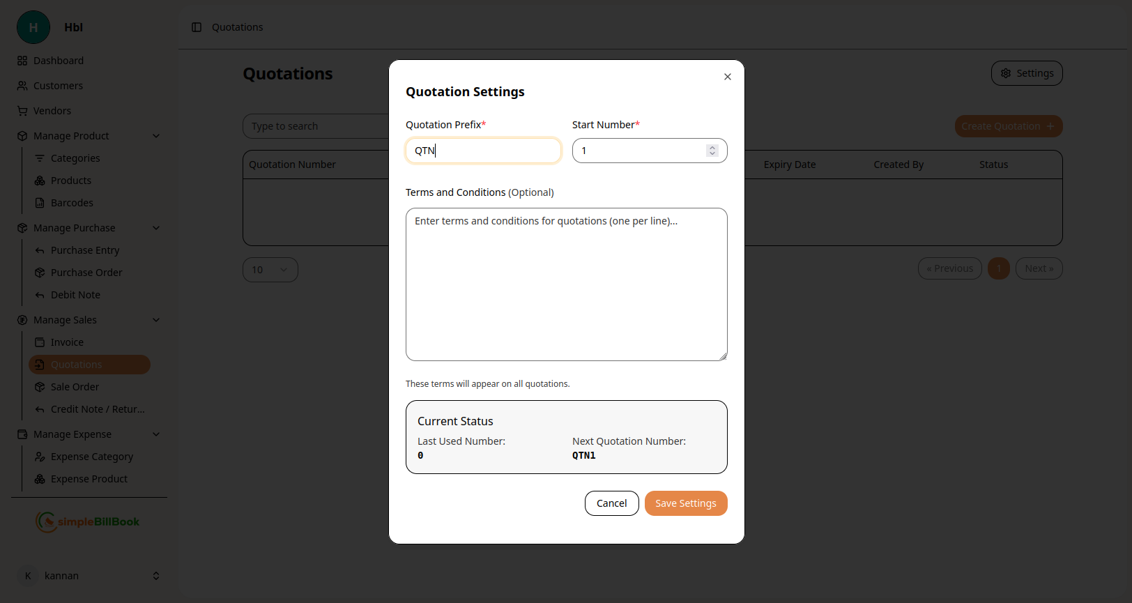Go to Sale Order page
Screen dimensions: 1132x603
75,387
